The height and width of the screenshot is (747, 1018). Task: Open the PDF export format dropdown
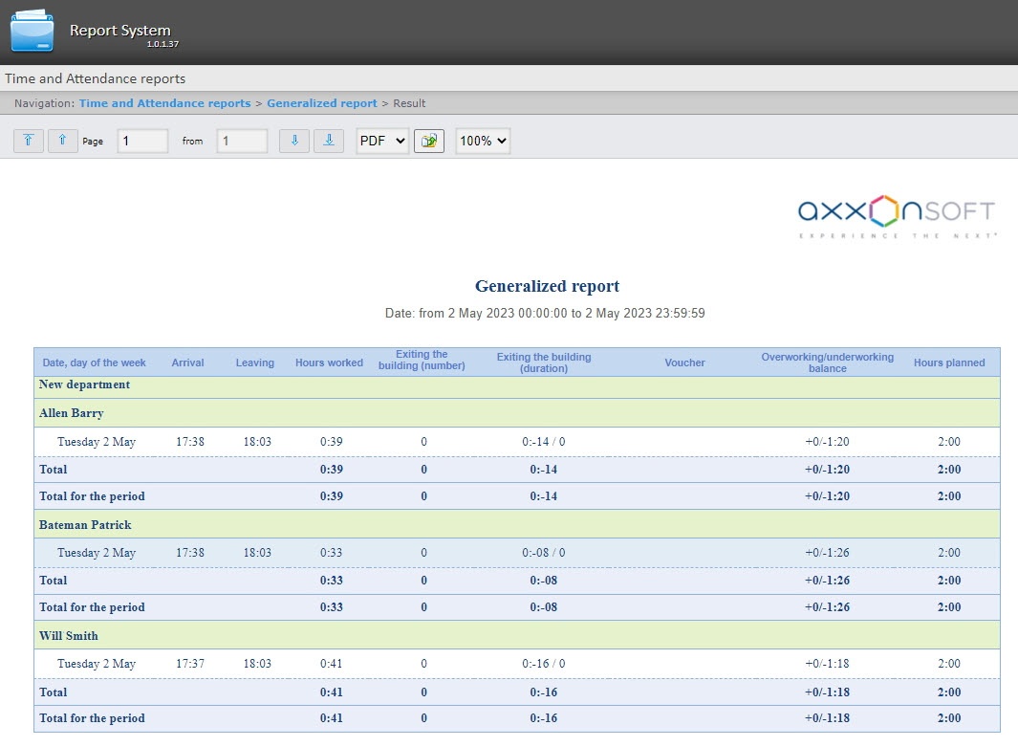[382, 141]
